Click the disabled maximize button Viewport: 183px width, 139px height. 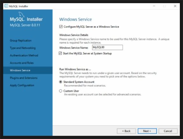tap(164, 6)
